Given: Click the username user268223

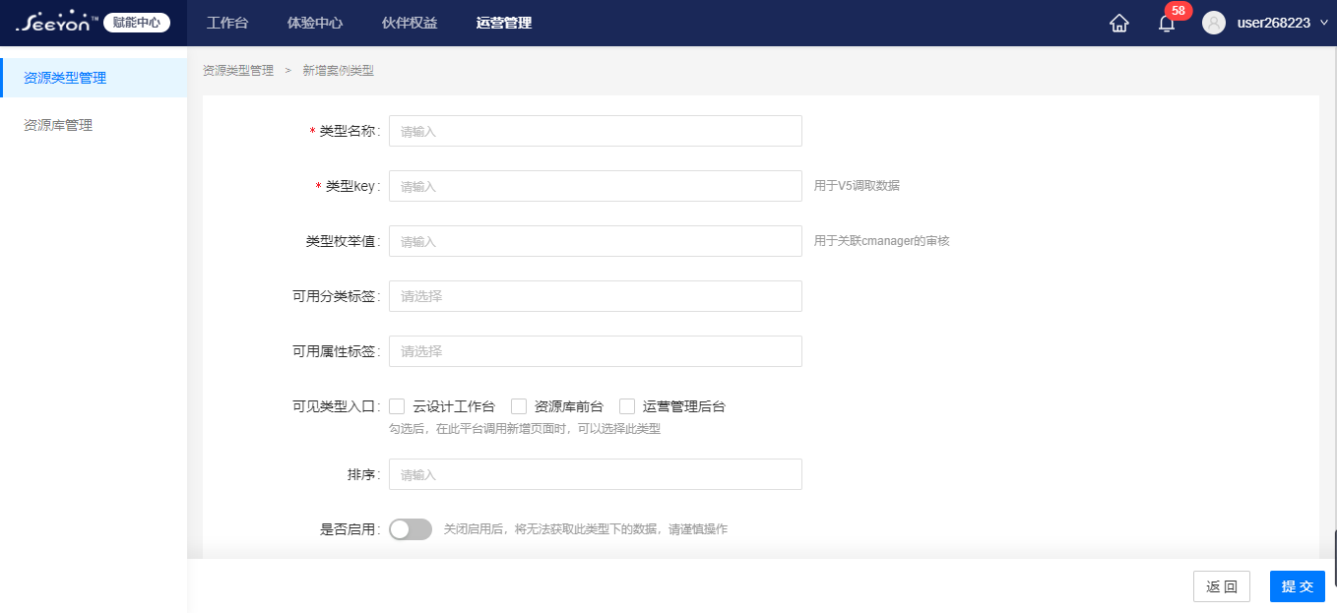Looking at the screenshot, I should (1274, 23).
